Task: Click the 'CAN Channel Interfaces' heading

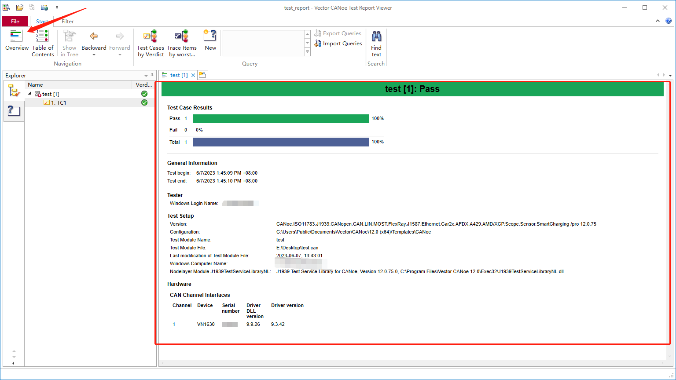Action: point(200,295)
